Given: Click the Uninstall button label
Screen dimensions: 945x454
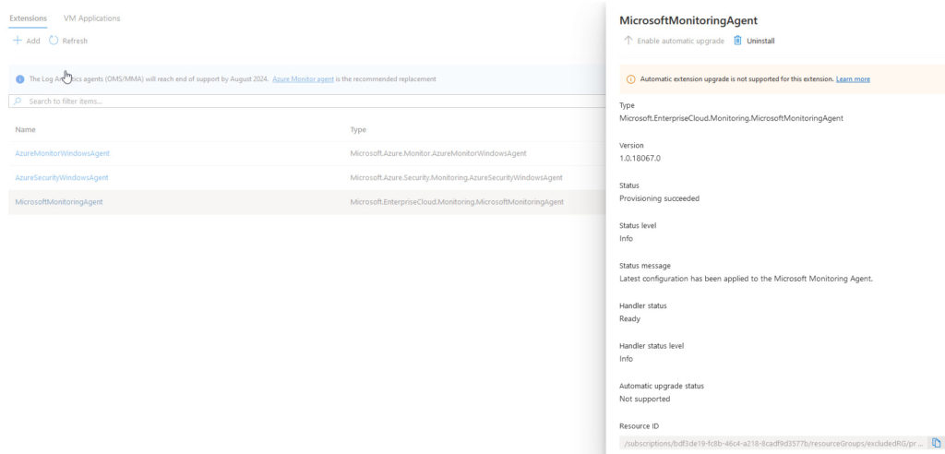Looking at the screenshot, I should [x=760, y=41].
